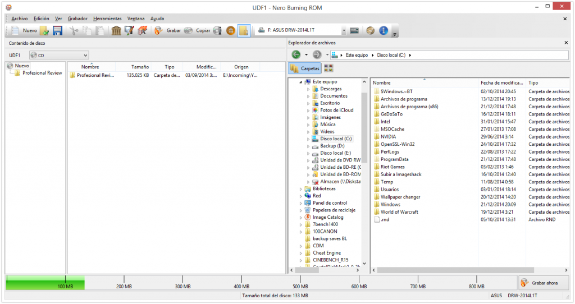Click Este equipo in address breadcrumb
The width and height of the screenshot is (575, 304).
(x=357, y=55)
